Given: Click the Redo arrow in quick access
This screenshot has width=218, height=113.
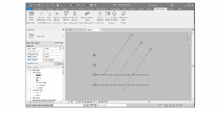Looking at the screenshot, I should pos(53,5).
